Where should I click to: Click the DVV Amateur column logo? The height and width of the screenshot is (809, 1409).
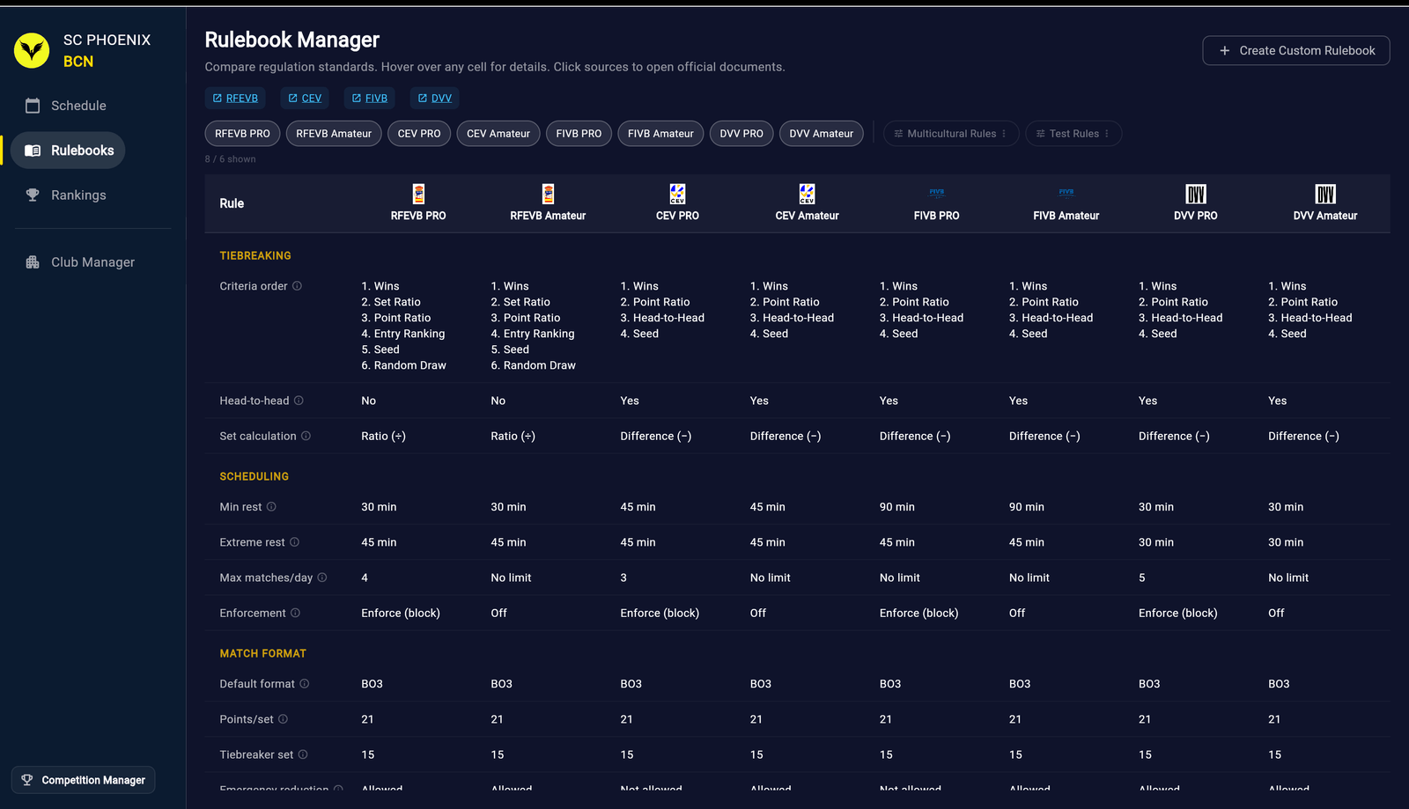[x=1324, y=194]
